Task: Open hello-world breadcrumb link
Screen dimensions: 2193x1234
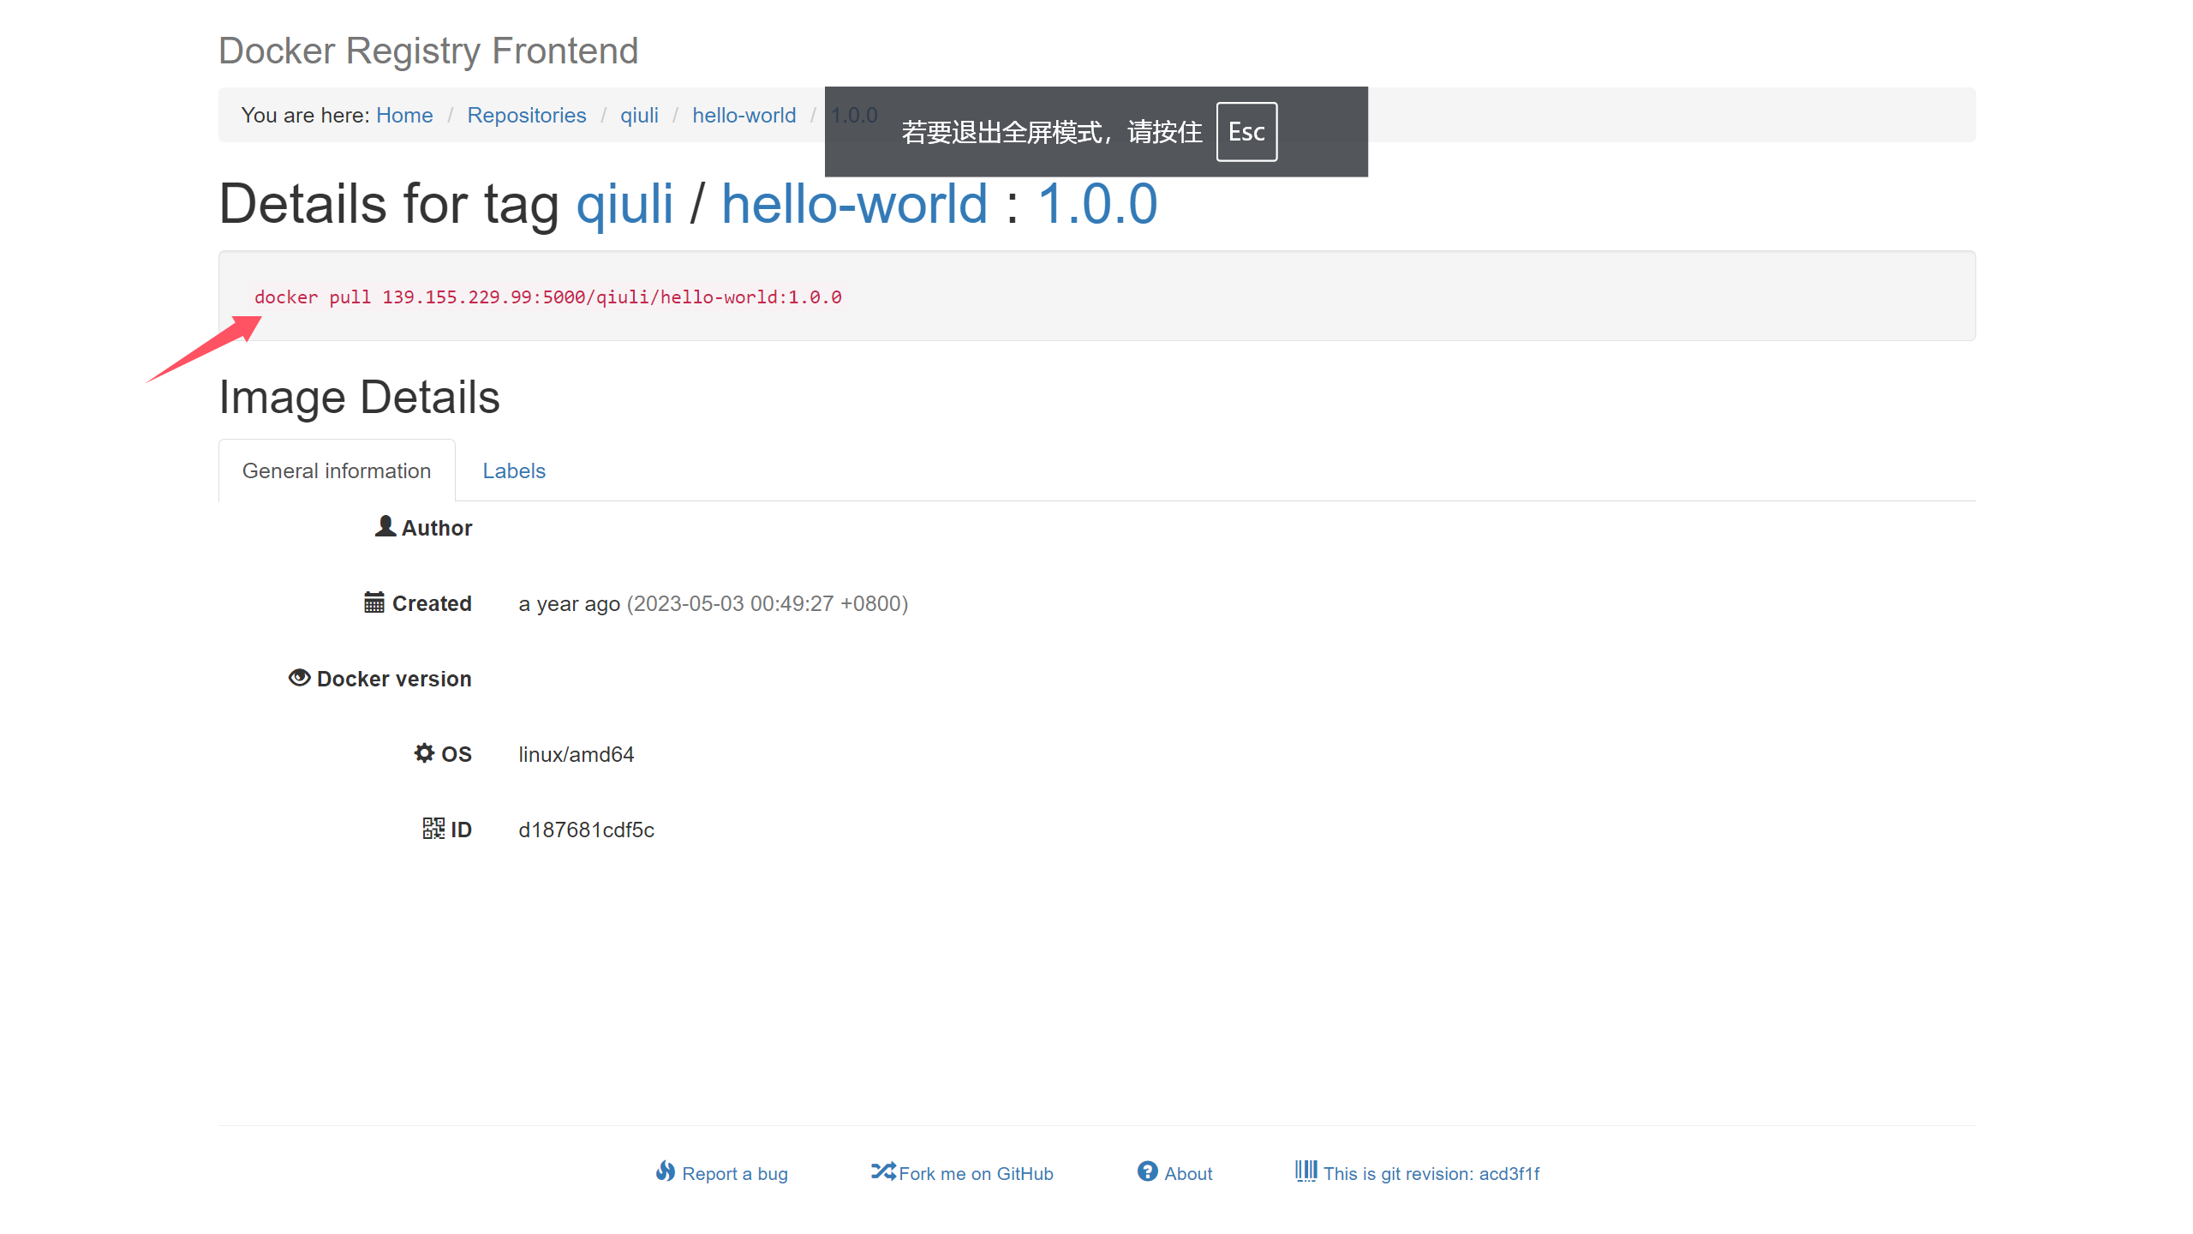Action: point(744,115)
